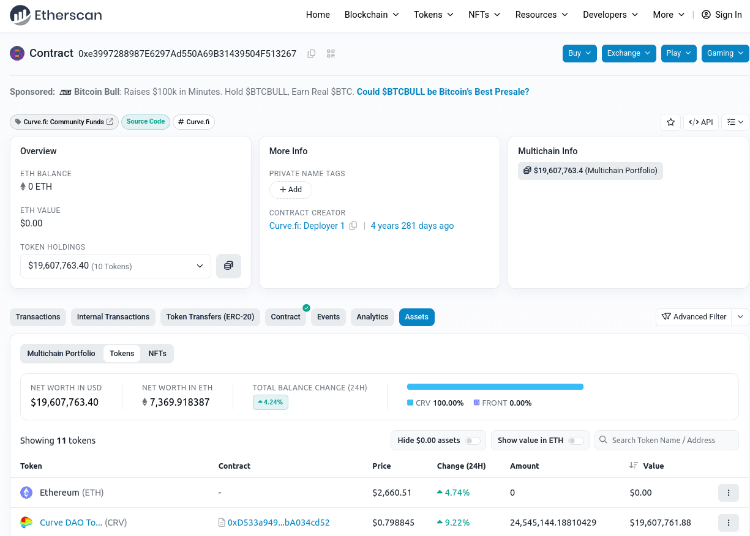Select the Assets tab
750x536 pixels.
point(417,317)
